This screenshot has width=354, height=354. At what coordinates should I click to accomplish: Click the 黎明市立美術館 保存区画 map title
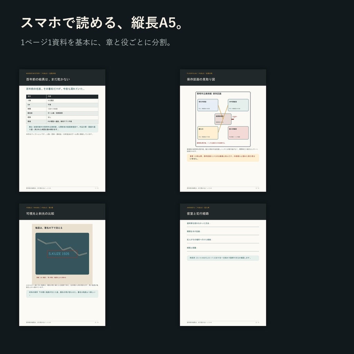[209, 93]
